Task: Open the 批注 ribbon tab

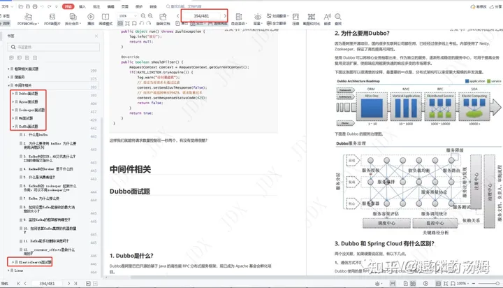Action: click(96, 6)
